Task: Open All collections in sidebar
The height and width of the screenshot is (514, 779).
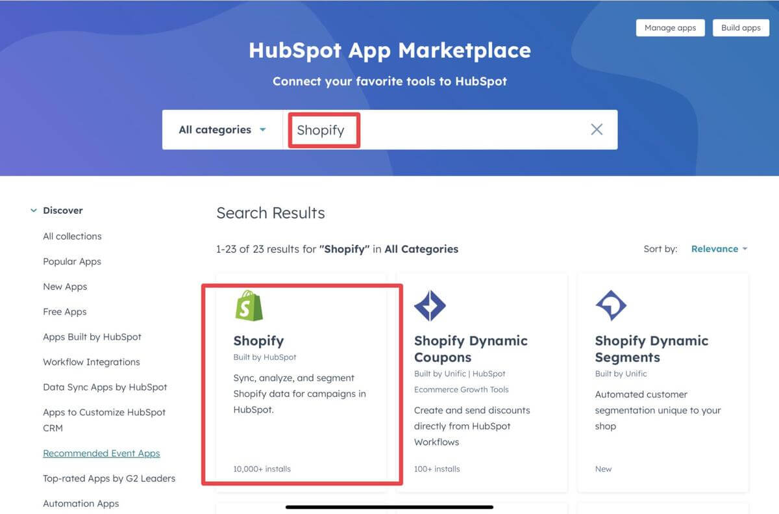Action: click(x=72, y=236)
